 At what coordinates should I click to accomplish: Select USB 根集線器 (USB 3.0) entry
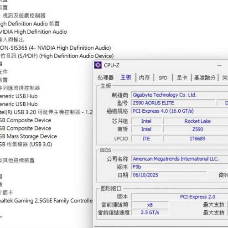[26, 145]
